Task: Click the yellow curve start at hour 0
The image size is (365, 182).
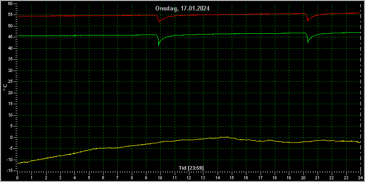Action: [18, 163]
